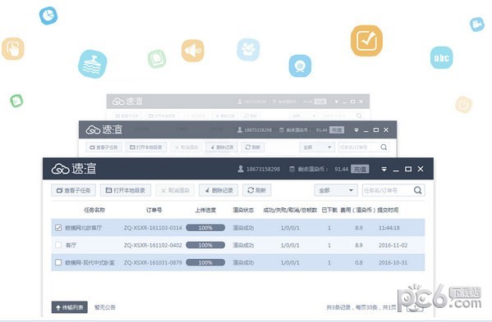The width and height of the screenshot is (492, 322).
Task: Click 充值 to recharge in the front window
Action: 360,170
